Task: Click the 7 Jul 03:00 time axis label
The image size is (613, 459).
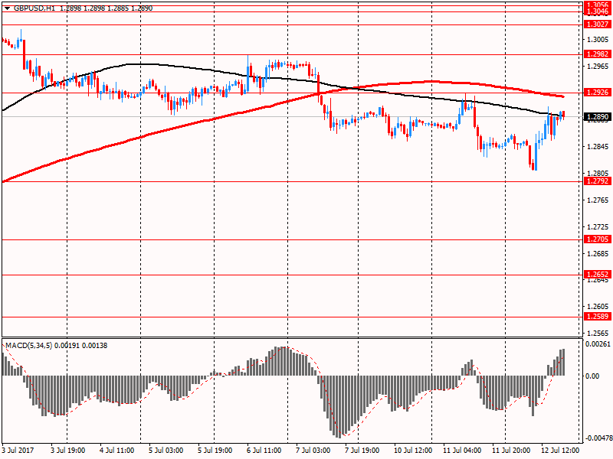Action: click(x=313, y=451)
